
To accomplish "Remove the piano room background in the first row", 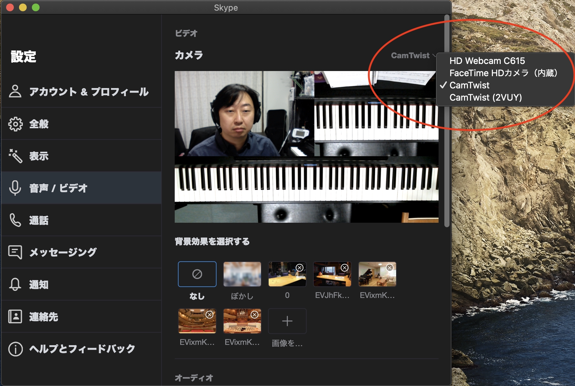I will [390, 268].
